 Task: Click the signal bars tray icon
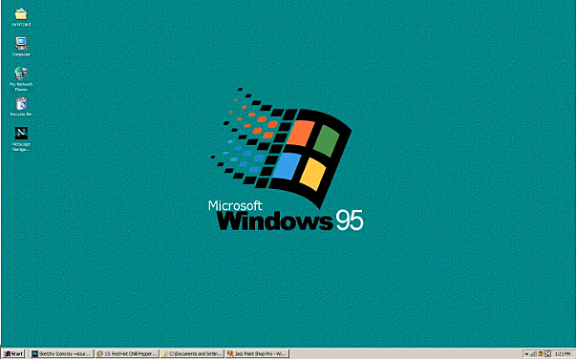point(533,354)
